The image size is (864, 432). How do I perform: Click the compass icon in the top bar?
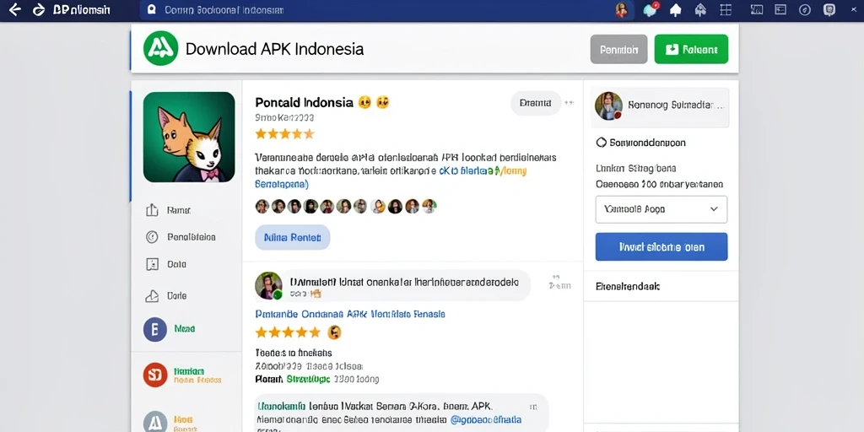coord(805,10)
